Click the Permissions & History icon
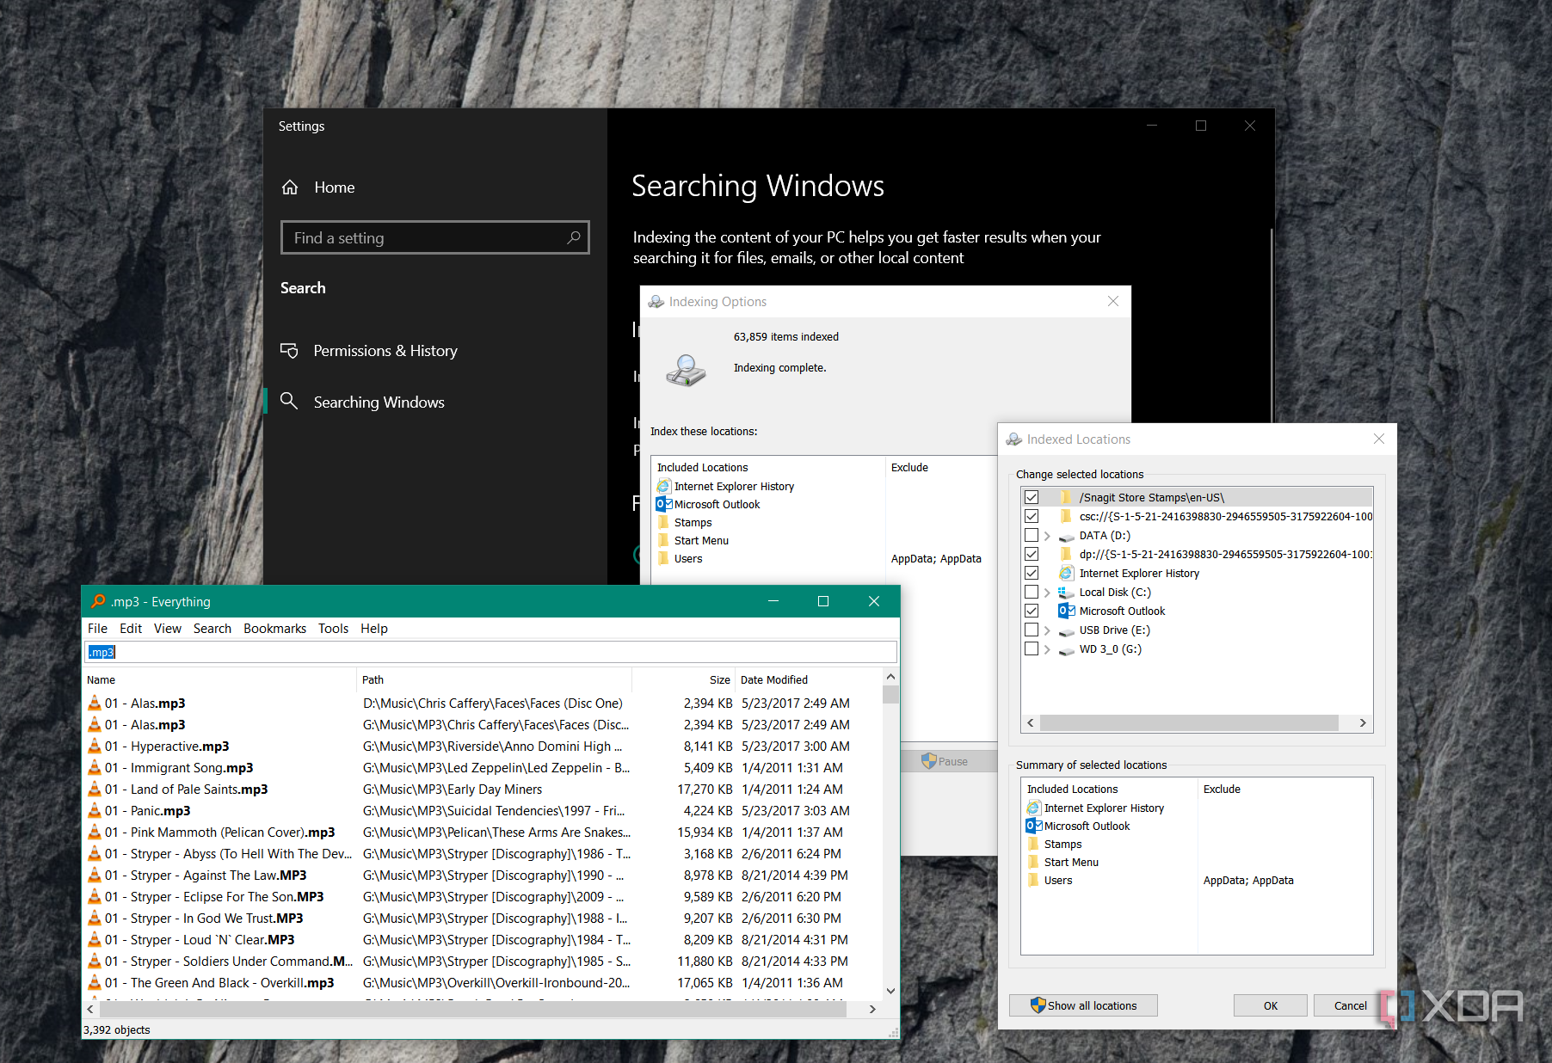The image size is (1552, 1063). pyautogui.click(x=289, y=350)
